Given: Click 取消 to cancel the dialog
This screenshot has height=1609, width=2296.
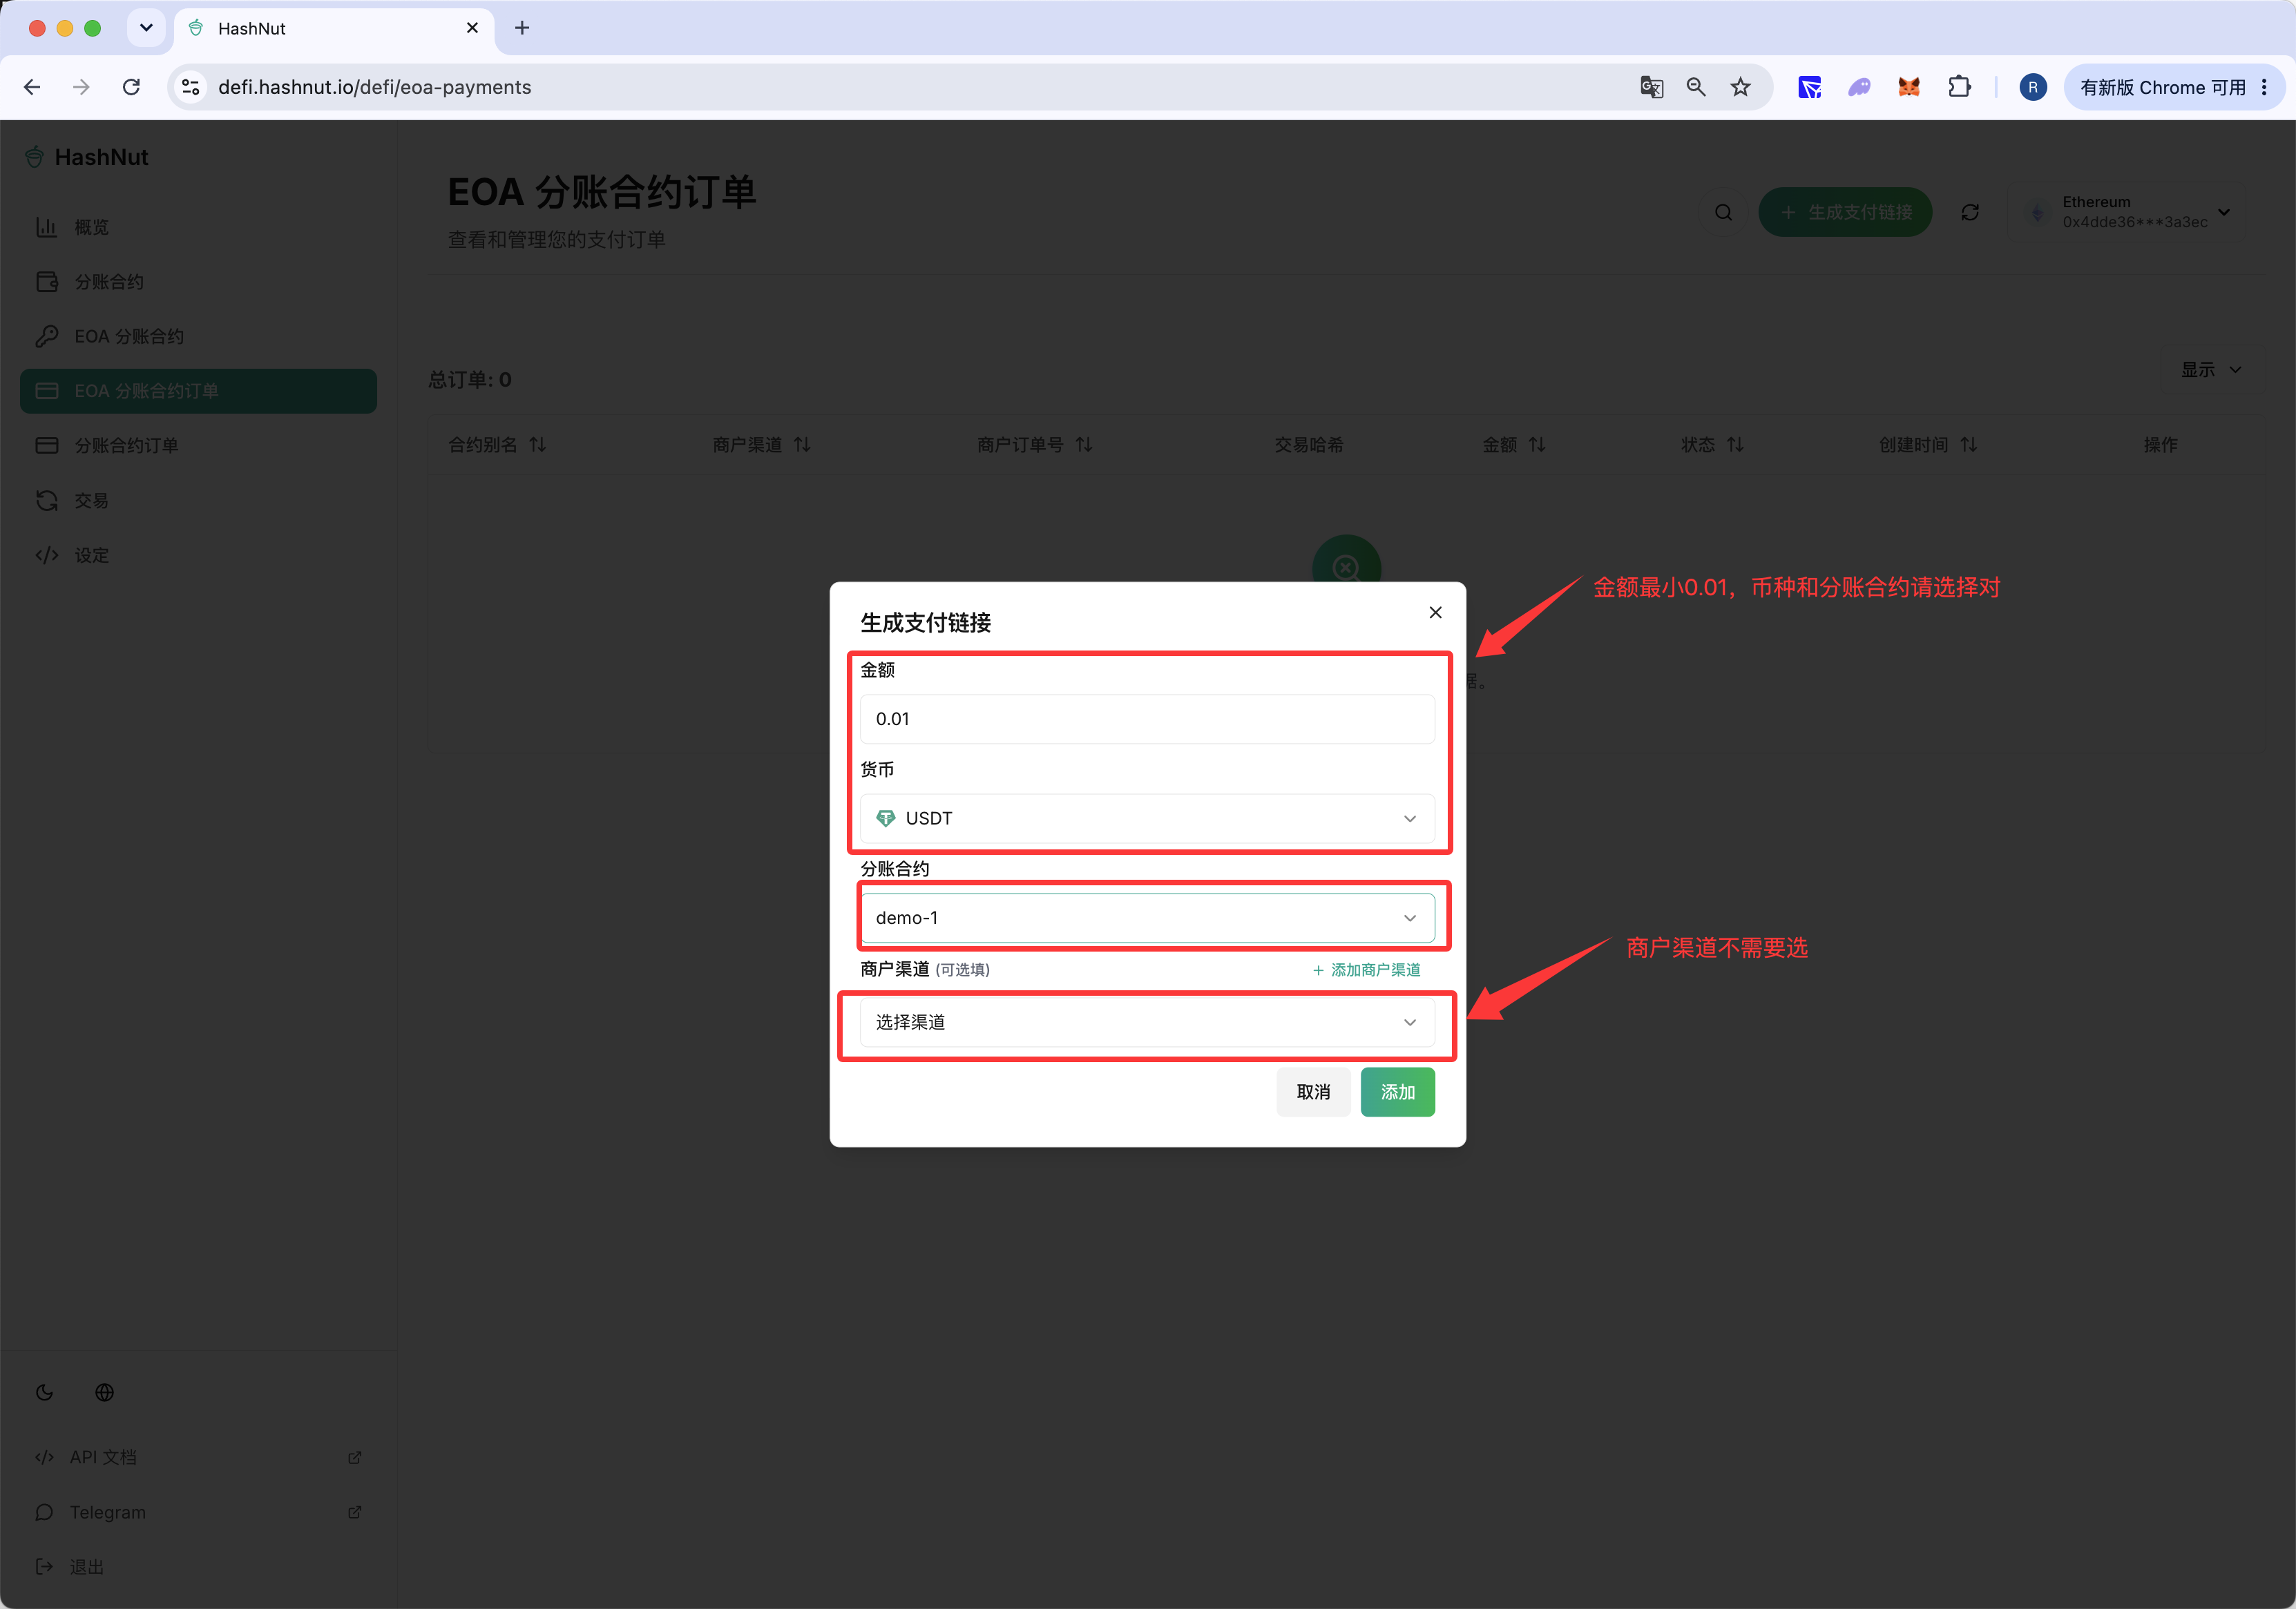Looking at the screenshot, I should point(1313,1092).
